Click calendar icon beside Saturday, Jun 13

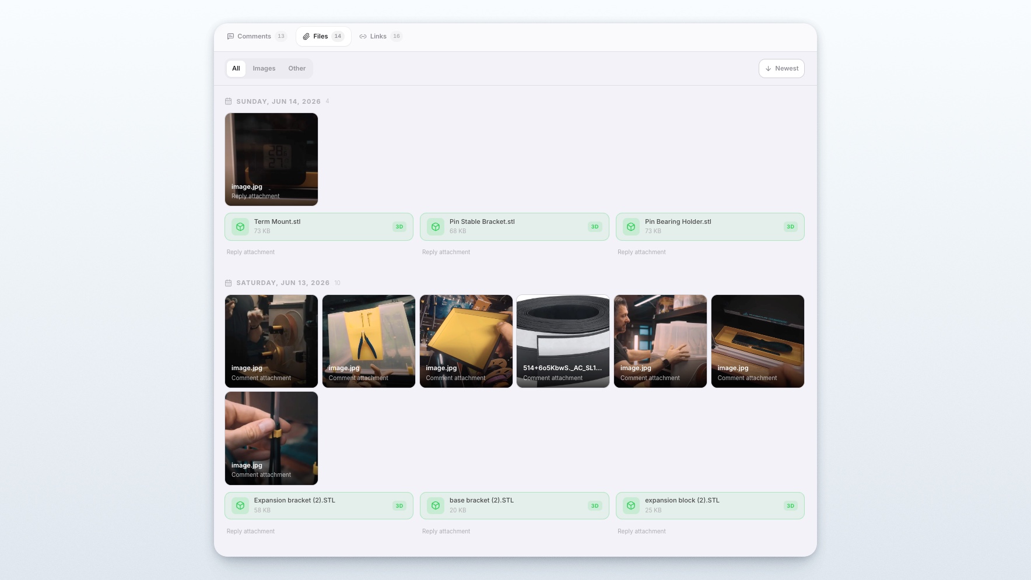click(228, 283)
